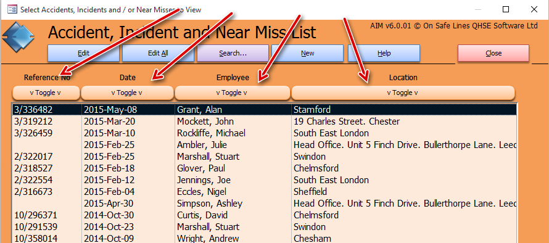
Task: Select reference 10/296371
Action: pyautogui.click(x=35, y=215)
